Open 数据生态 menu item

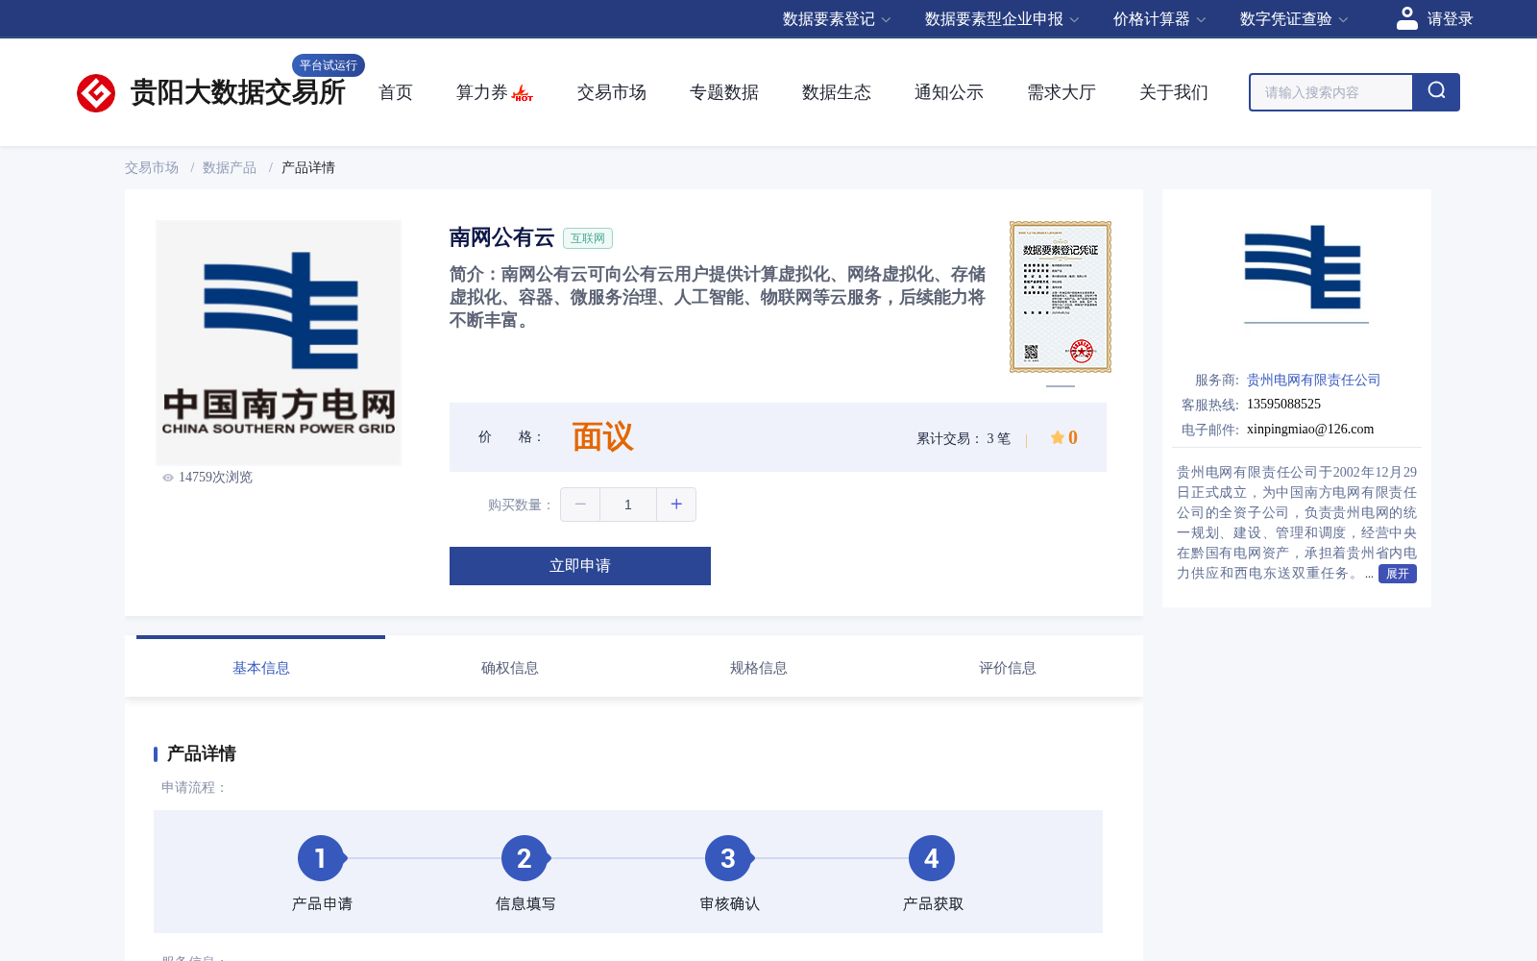point(837,92)
